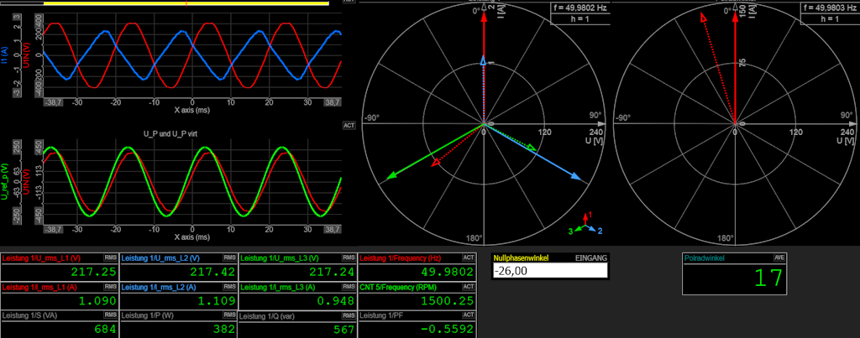Click the yellow Nullphasenwinkel label

pyautogui.click(x=521, y=257)
